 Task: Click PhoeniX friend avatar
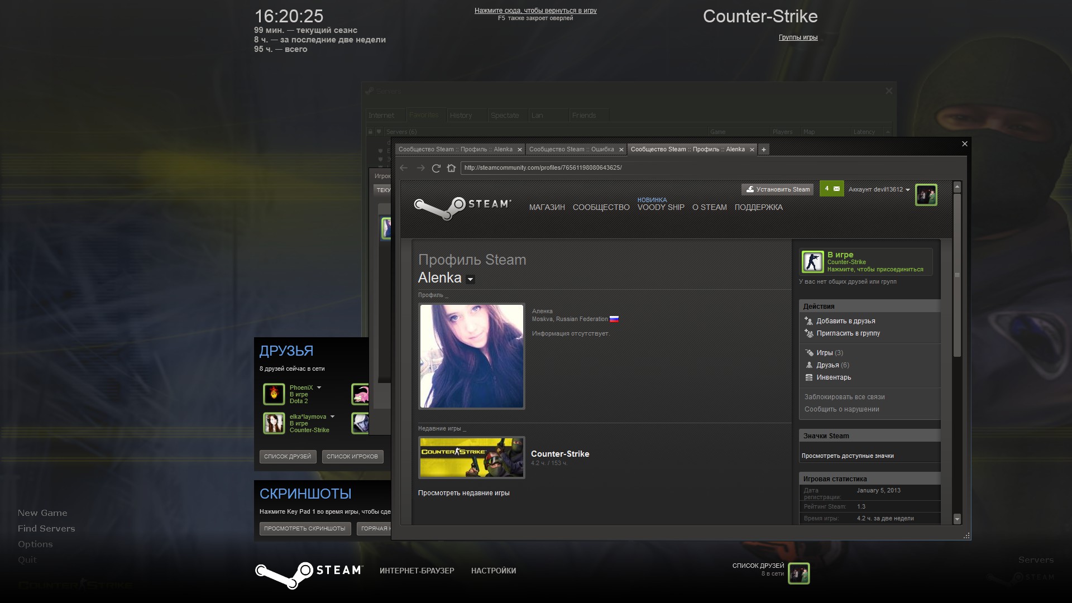tap(274, 394)
